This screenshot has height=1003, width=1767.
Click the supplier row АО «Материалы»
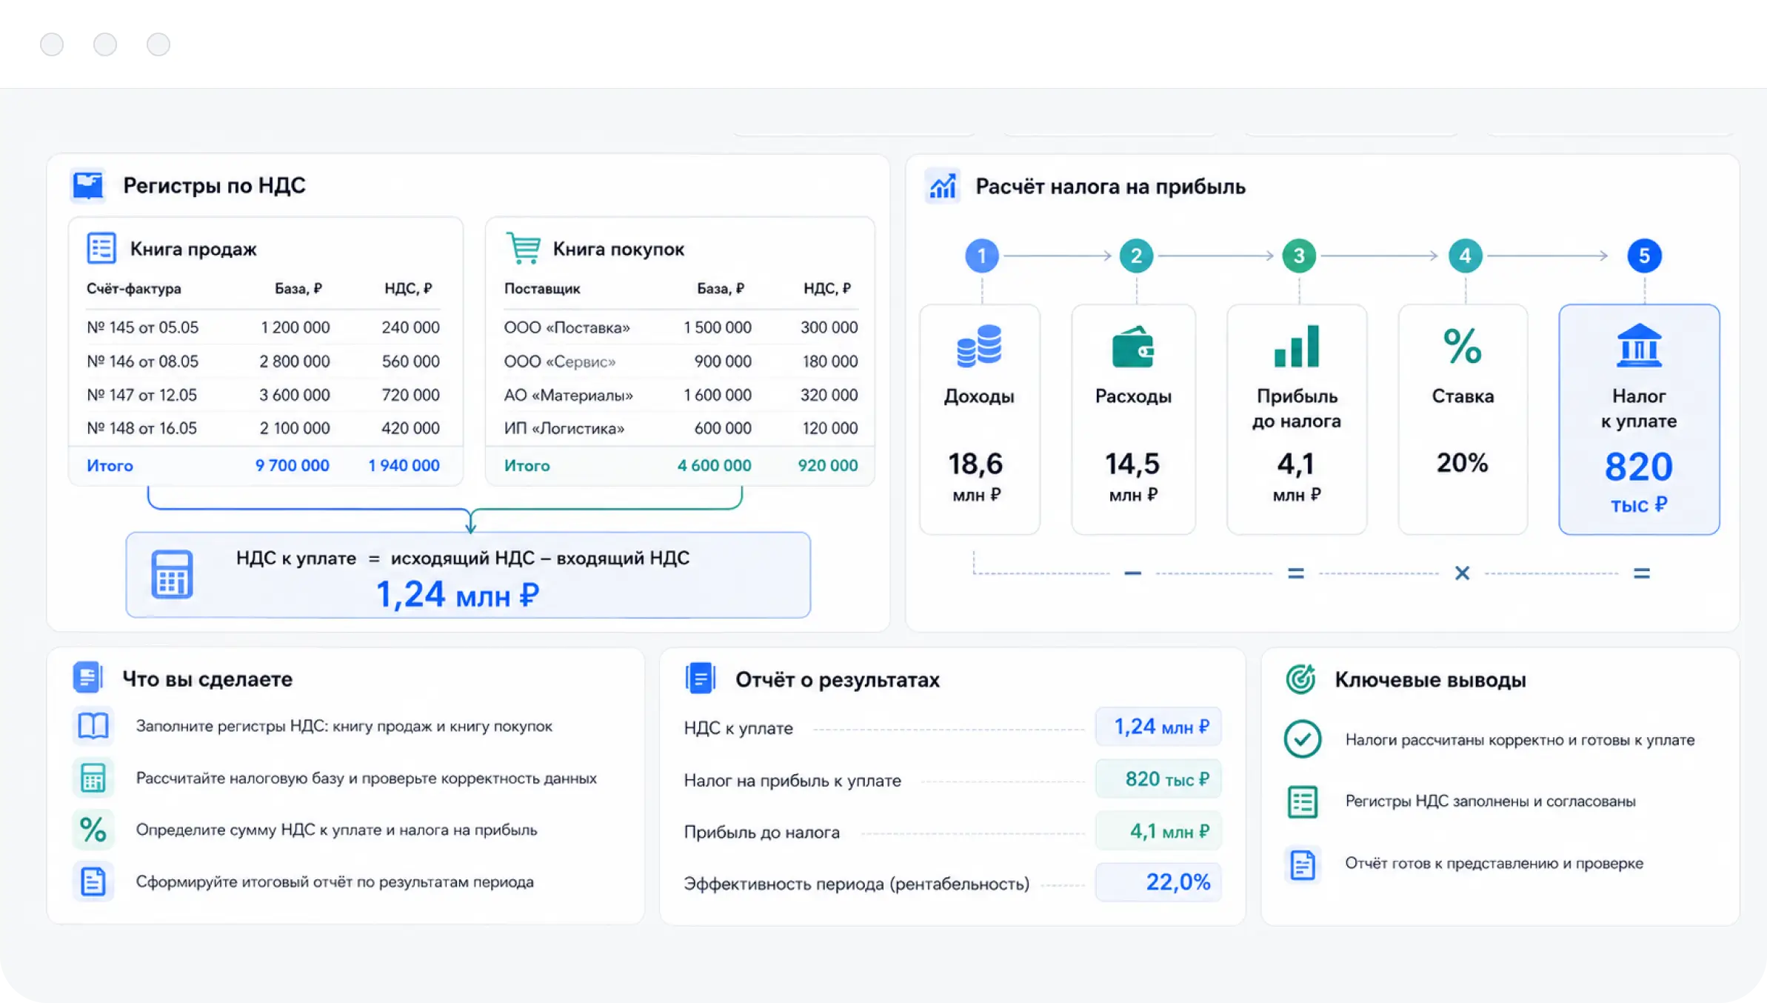[681, 395]
